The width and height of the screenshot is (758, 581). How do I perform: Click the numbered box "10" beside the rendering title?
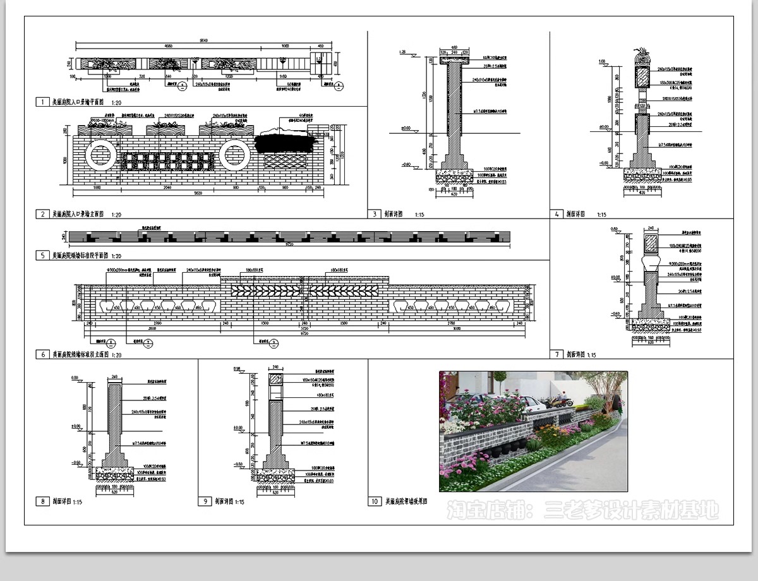375,501
